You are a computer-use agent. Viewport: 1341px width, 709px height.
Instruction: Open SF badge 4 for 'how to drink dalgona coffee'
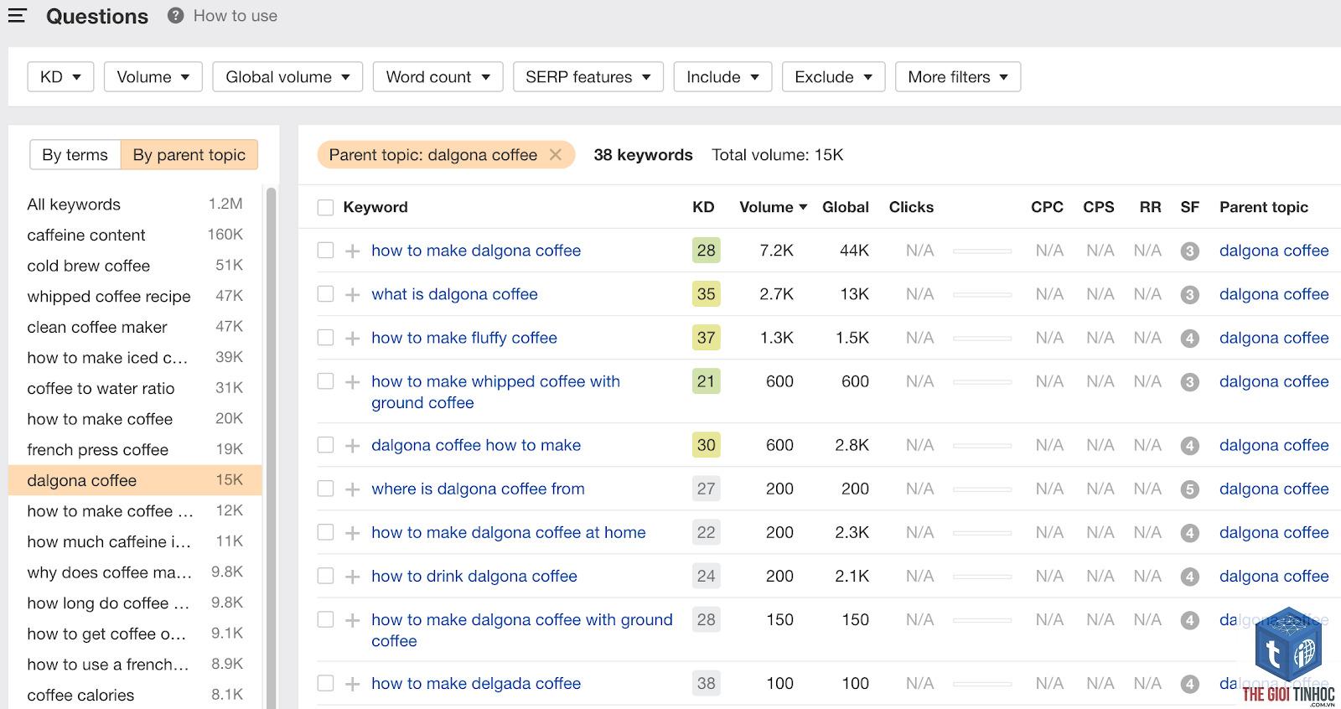coord(1189,576)
